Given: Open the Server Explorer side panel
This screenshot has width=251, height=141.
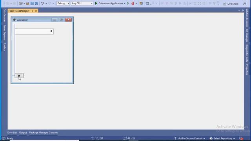Looking at the screenshot, I should (4, 33).
